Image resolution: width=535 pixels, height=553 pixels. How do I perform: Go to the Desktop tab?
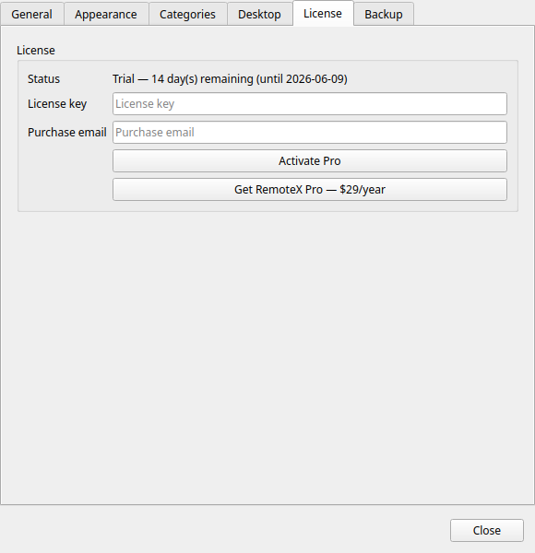260,14
